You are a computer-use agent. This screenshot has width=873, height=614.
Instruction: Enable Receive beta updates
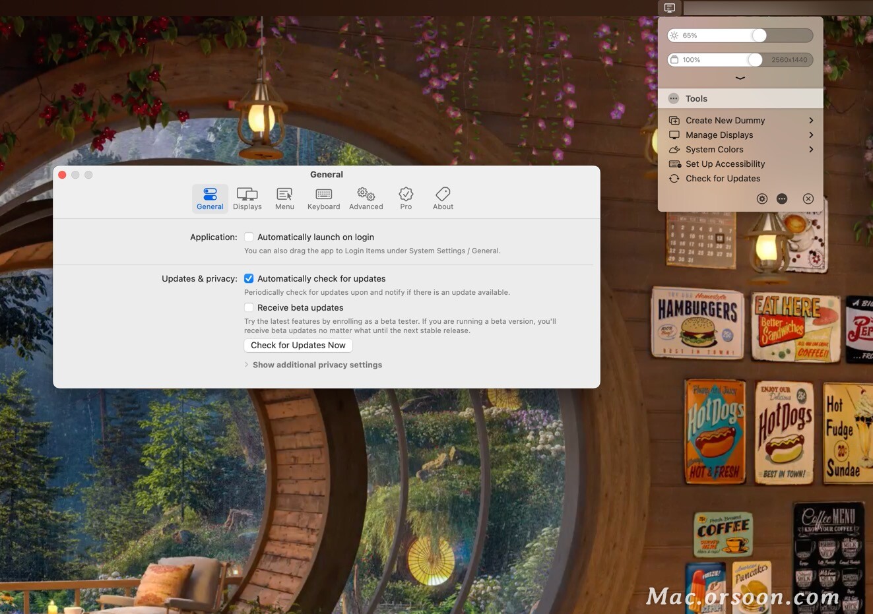point(249,307)
